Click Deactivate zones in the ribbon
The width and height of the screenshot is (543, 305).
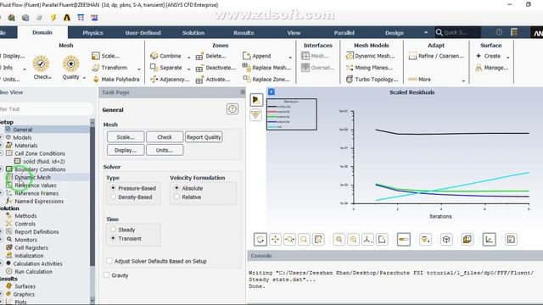click(x=216, y=68)
